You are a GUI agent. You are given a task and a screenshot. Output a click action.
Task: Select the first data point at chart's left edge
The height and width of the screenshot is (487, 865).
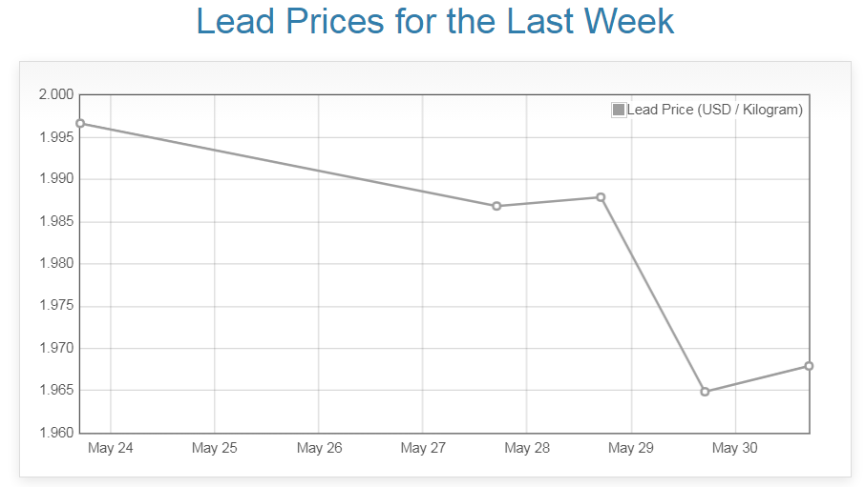pos(80,123)
